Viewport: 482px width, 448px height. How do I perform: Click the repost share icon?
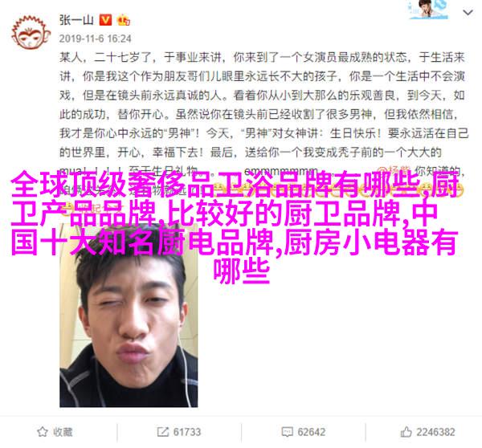(x=162, y=432)
